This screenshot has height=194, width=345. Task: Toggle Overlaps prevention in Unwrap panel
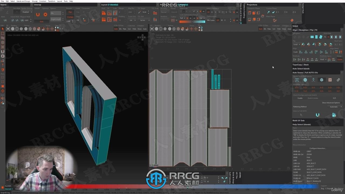[70, 17]
